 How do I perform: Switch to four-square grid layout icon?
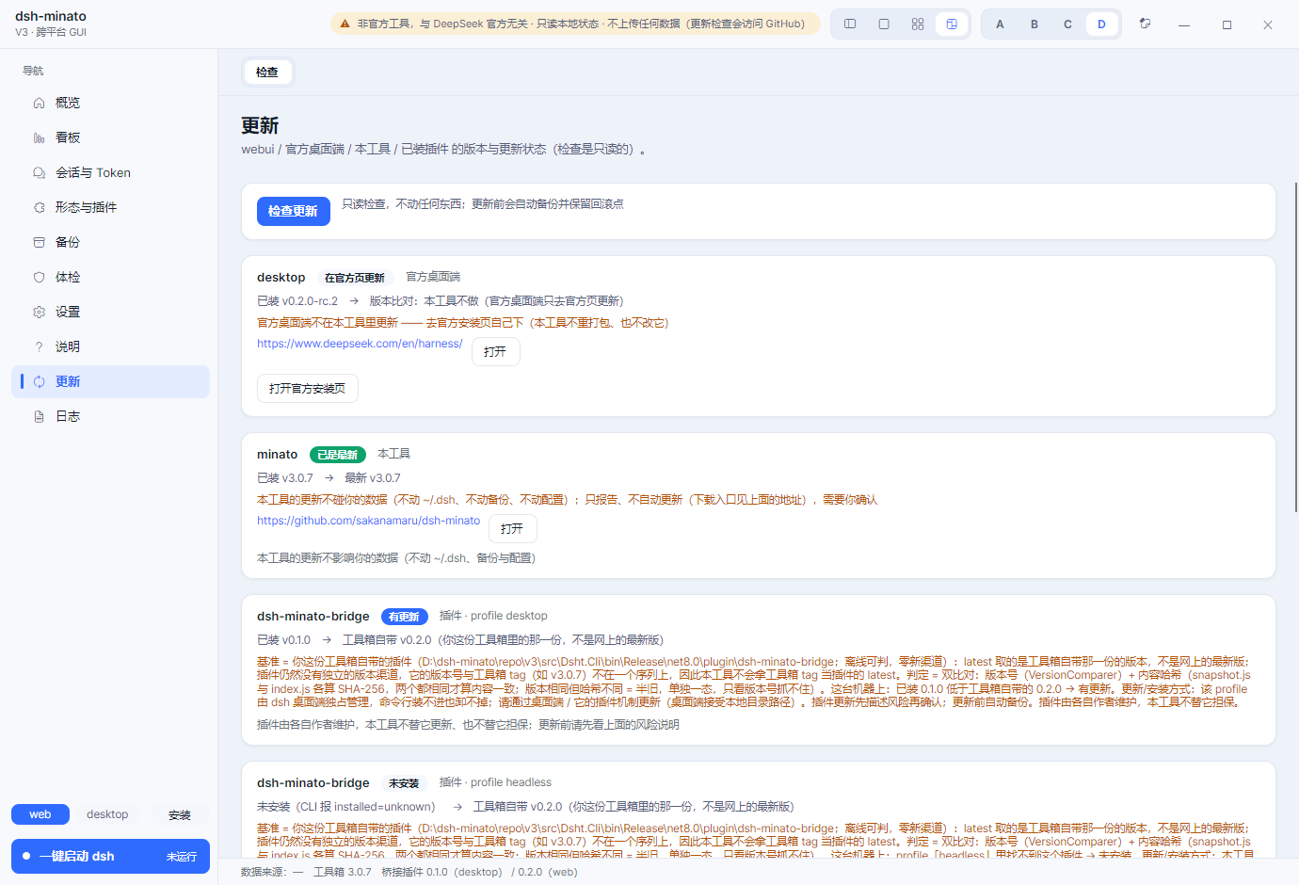tap(918, 24)
